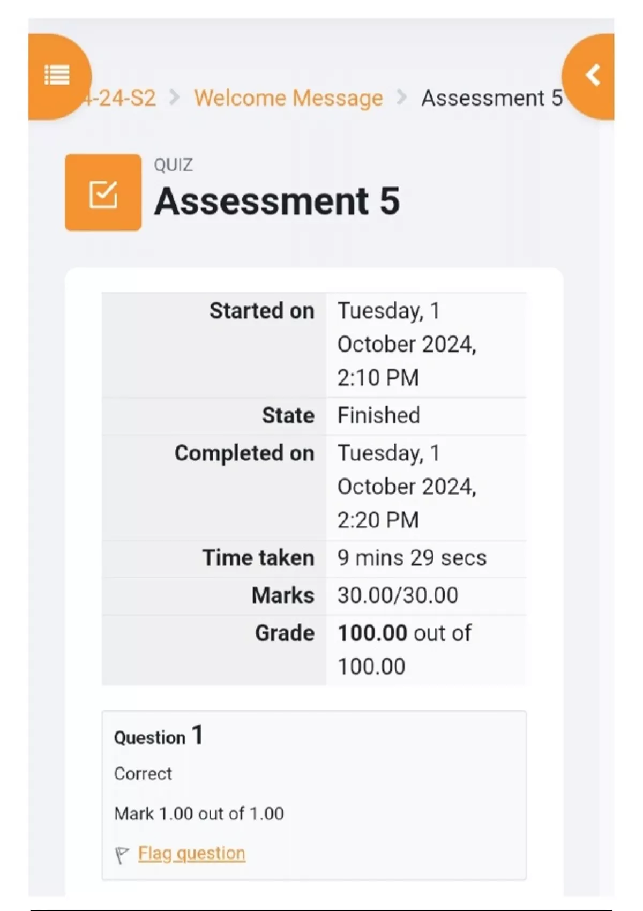Select the Completed on row label
The height and width of the screenshot is (911, 643).
pyautogui.click(x=244, y=453)
